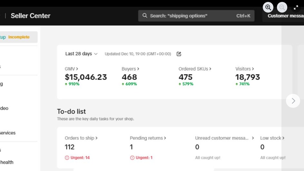Click the zoom out magnifier icon
Viewport: 304px width, 171px height.
point(282,7)
